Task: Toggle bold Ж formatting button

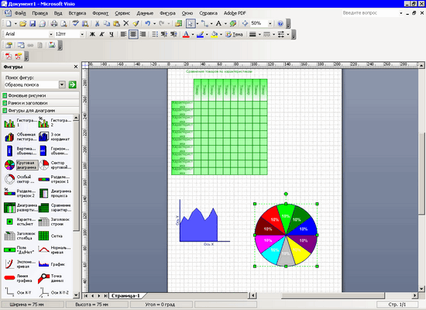Action: click(92, 34)
